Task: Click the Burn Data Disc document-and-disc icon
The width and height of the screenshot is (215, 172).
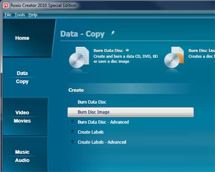Action: coord(79,58)
